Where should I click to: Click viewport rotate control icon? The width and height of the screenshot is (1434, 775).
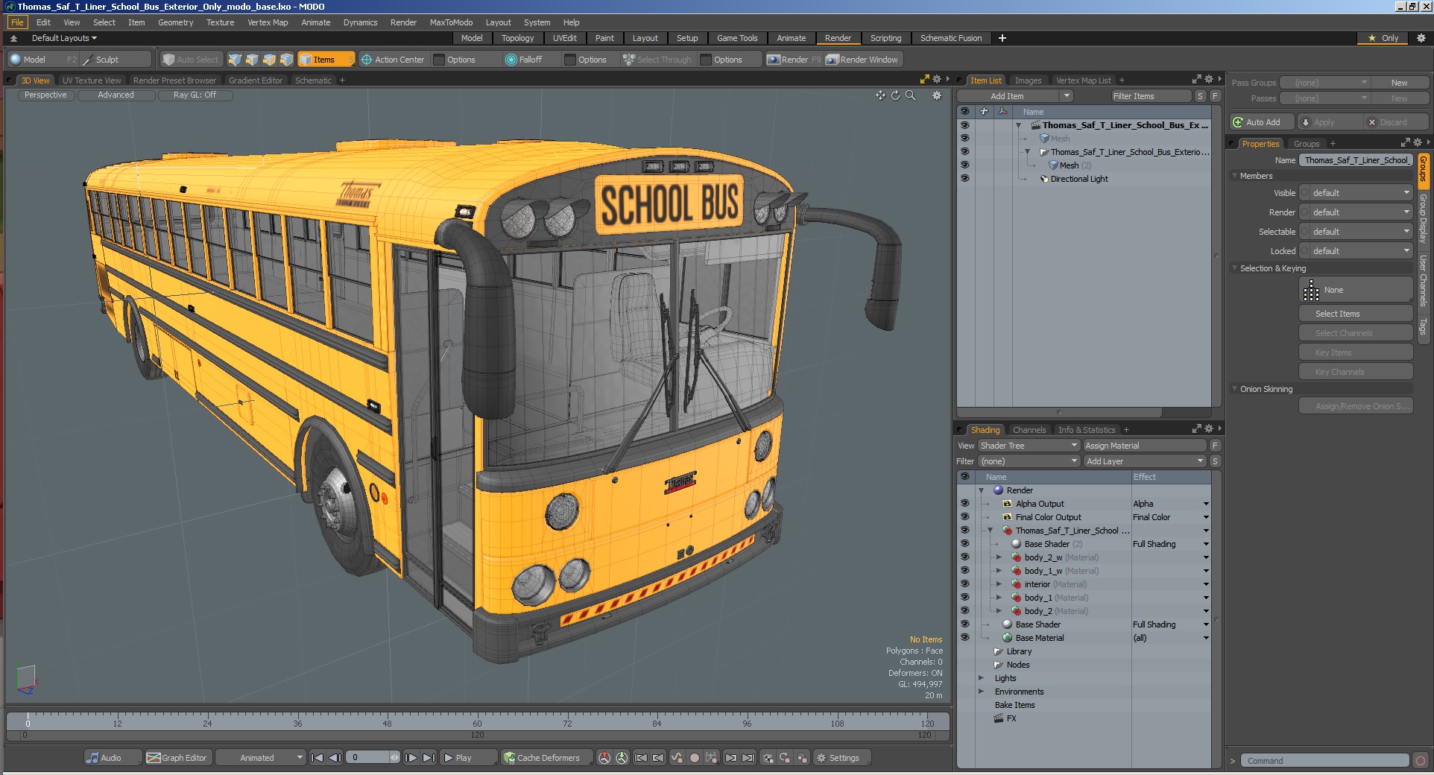[x=895, y=95]
